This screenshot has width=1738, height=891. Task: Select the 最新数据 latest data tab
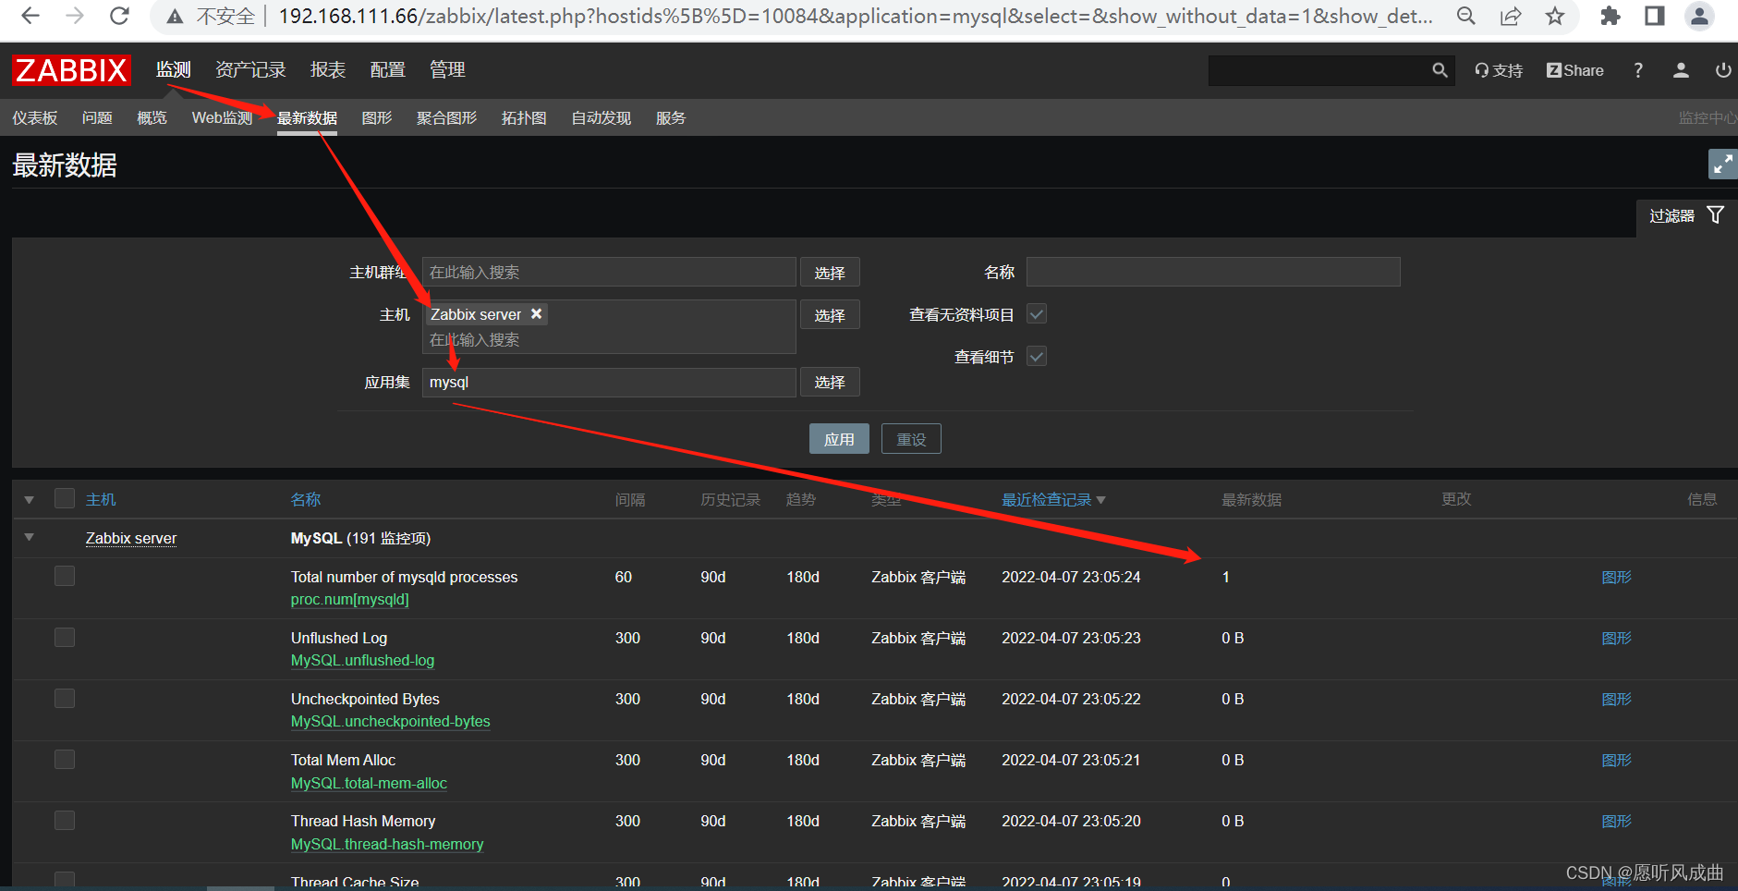tap(307, 117)
